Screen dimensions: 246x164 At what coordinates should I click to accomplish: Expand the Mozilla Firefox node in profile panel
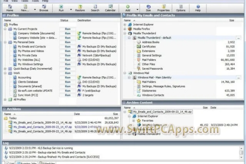[x=125, y=29]
